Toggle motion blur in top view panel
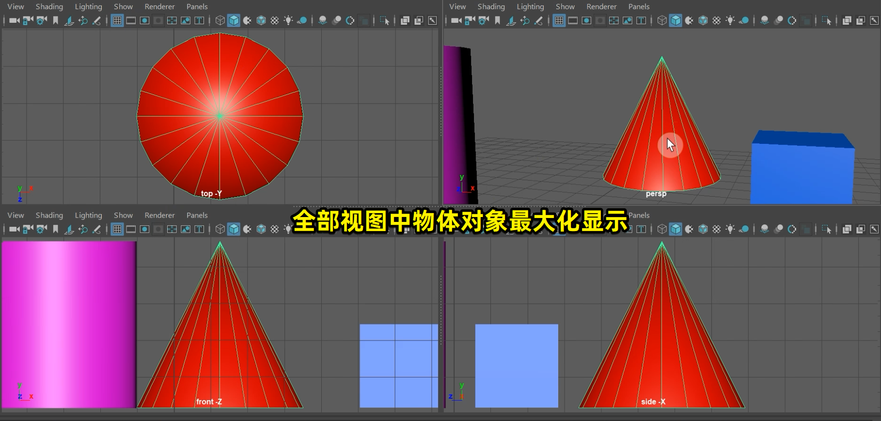The image size is (881, 421). 336,20
